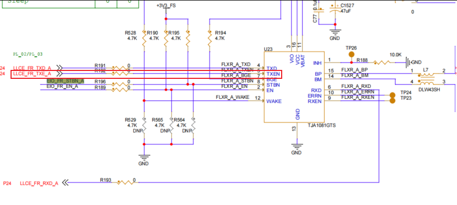Image resolution: width=457 pixels, height=205 pixels.
Task: Click the FLXR_A_BM net name
Action: click(355, 76)
